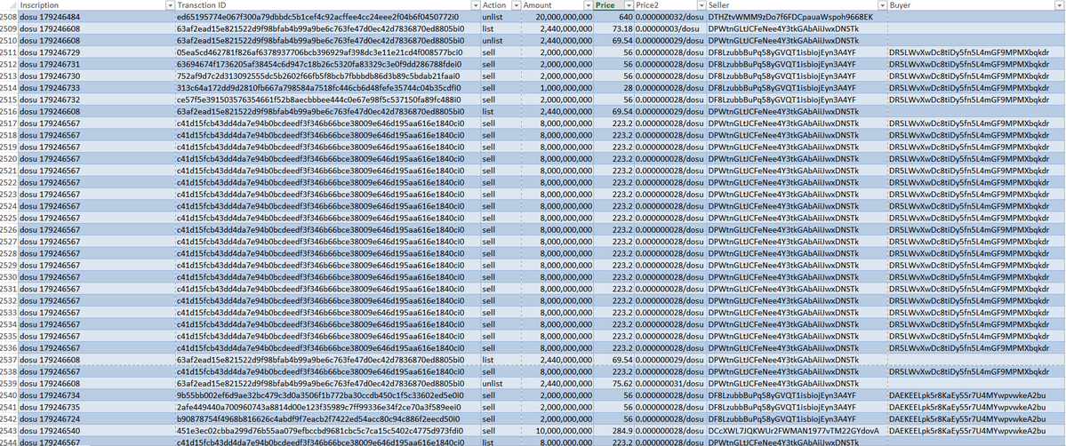Image resolution: width=1066 pixels, height=446 pixels.
Task: Select the Seller header cell
Action: 796,4
